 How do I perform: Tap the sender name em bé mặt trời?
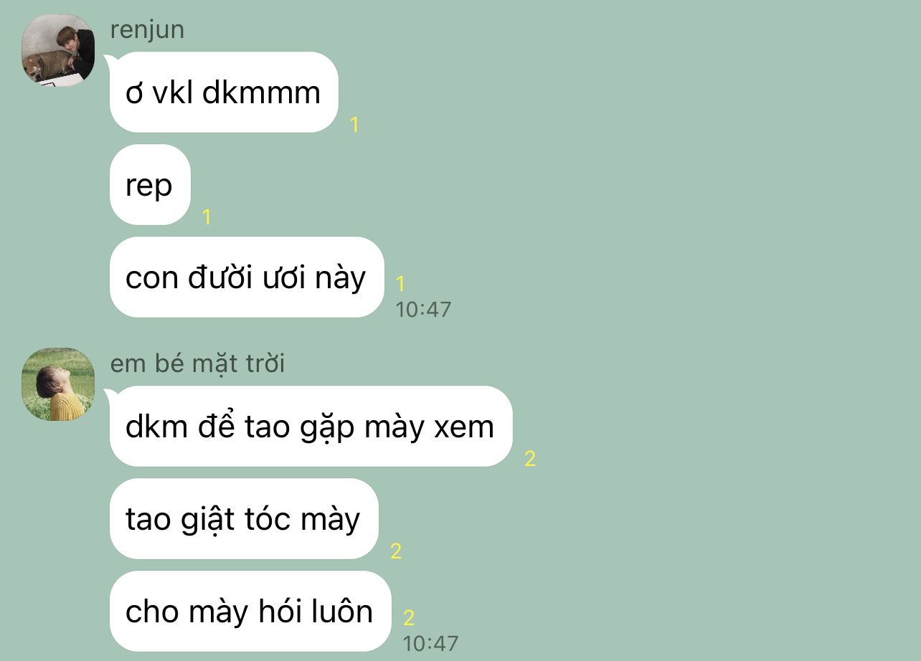tap(197, 363)
